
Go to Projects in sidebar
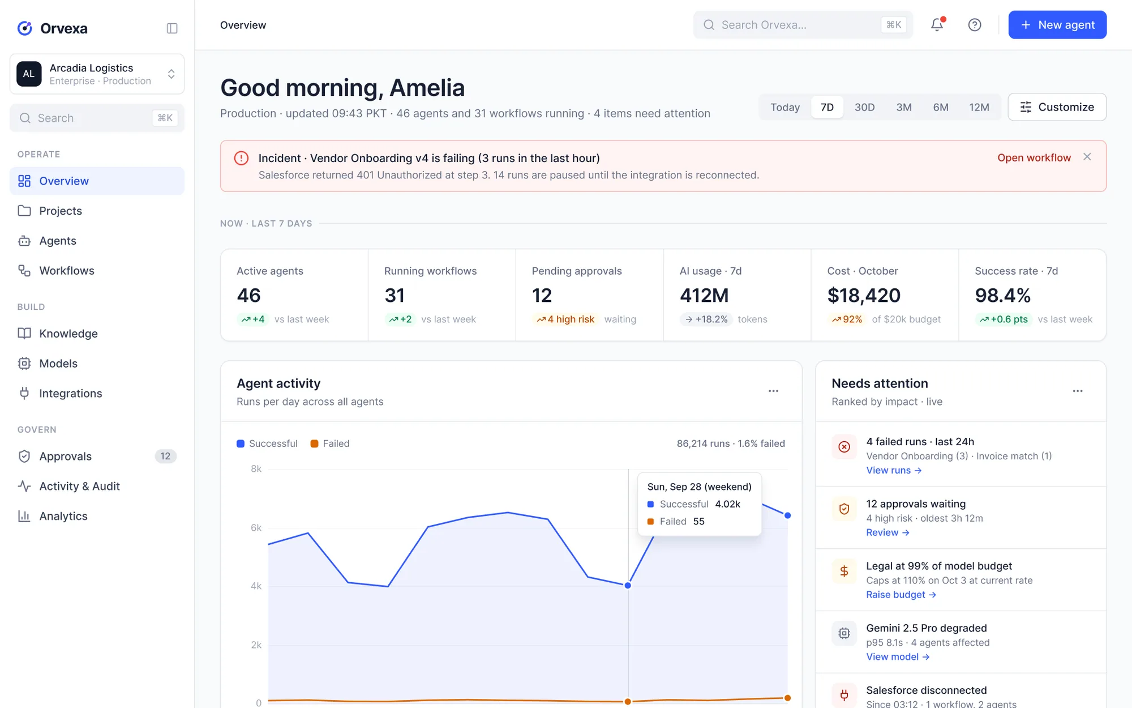tap(97, 211)
